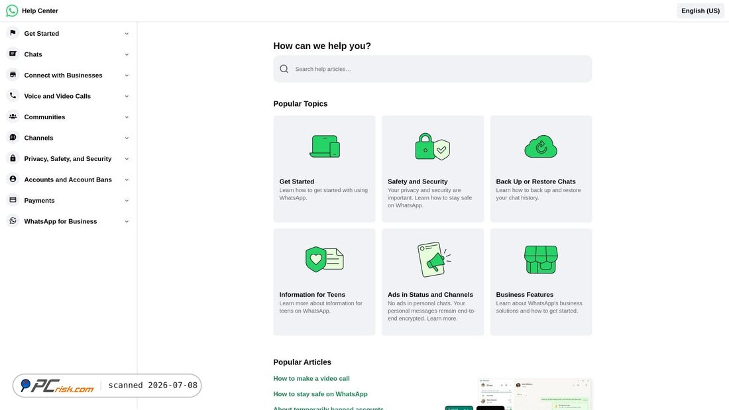Click the person icon for Accounts and Account Bans

(x=13, y=179)
